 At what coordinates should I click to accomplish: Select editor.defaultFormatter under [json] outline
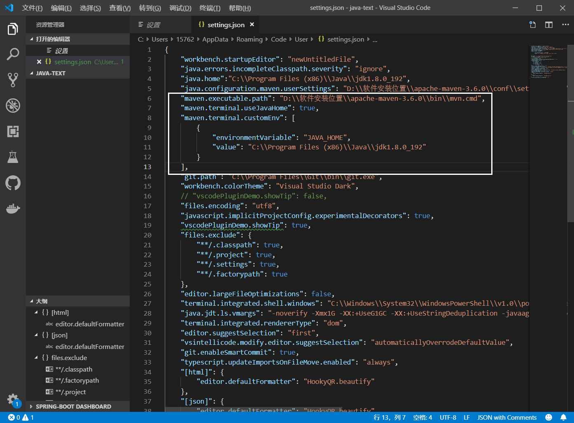[78, 347]
